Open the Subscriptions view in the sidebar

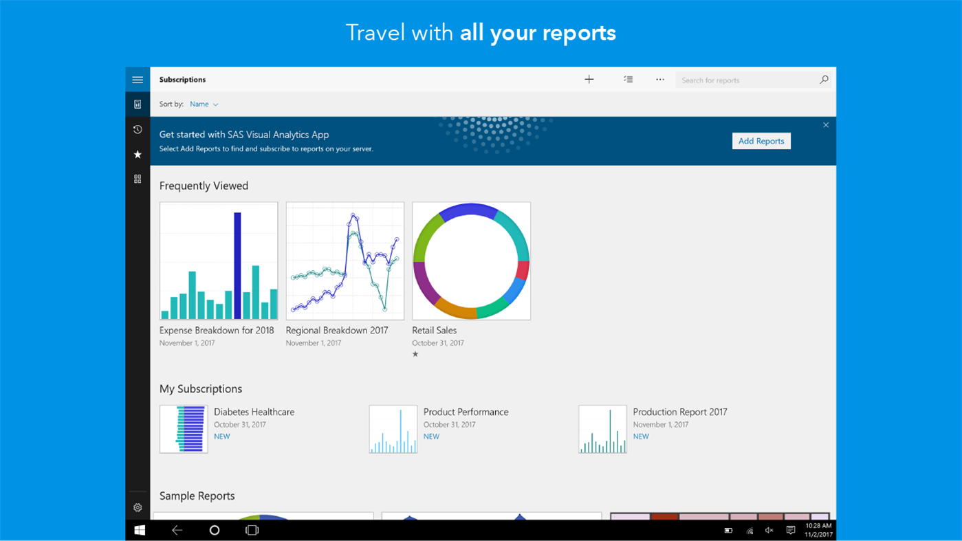(x=137, y=104)
